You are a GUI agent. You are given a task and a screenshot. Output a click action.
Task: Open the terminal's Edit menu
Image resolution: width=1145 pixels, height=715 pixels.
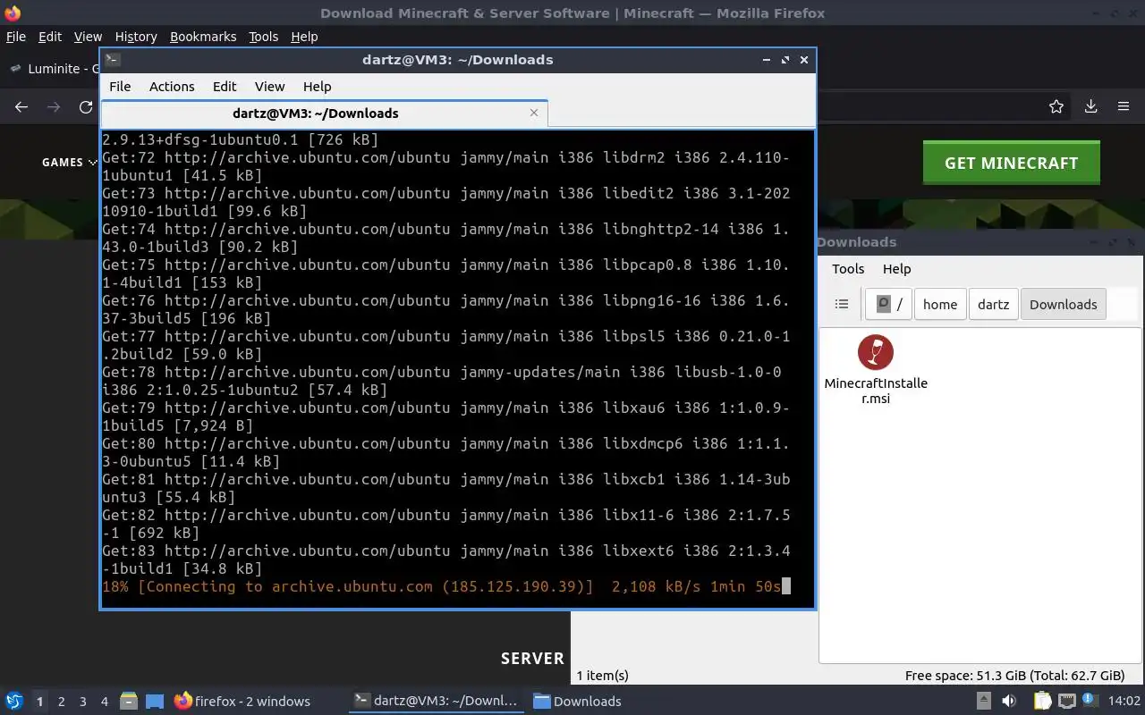[225, 87]
